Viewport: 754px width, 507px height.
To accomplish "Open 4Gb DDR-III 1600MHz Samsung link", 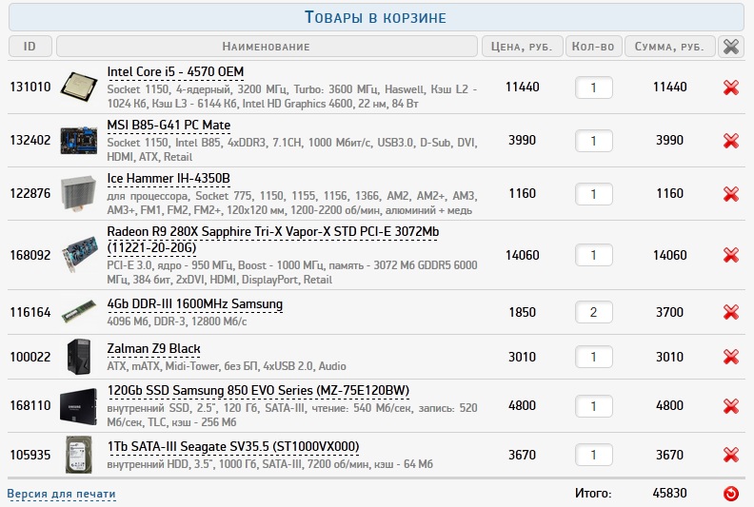I will tap(195, 304).
